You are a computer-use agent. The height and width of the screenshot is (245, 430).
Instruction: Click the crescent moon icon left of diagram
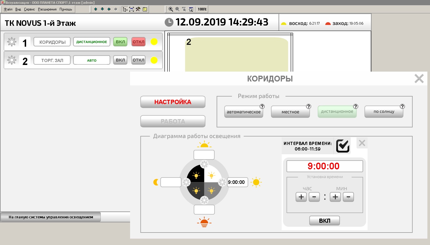pyautogui.click(x=156, y=182)
